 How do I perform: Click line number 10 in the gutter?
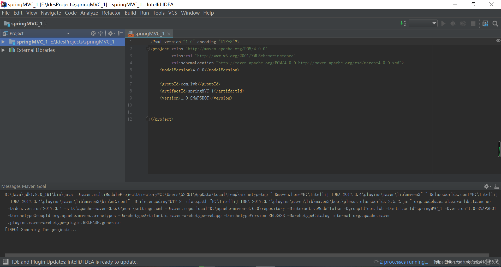tap(130, 105)
